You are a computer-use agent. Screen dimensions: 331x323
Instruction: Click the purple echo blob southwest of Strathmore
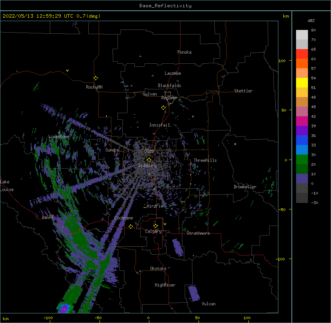click(x=178, y=247)
